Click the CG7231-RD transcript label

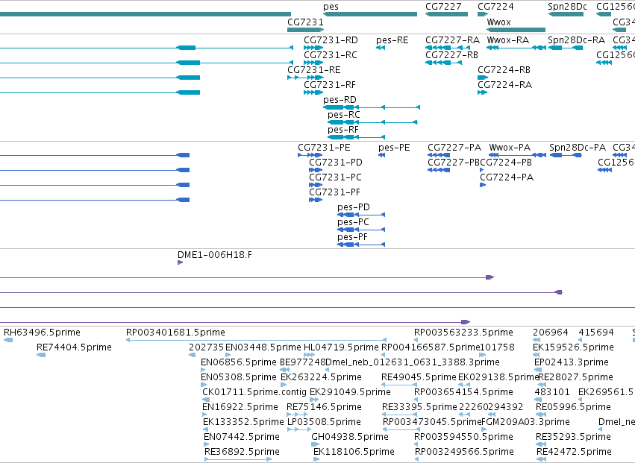[331, 40]
